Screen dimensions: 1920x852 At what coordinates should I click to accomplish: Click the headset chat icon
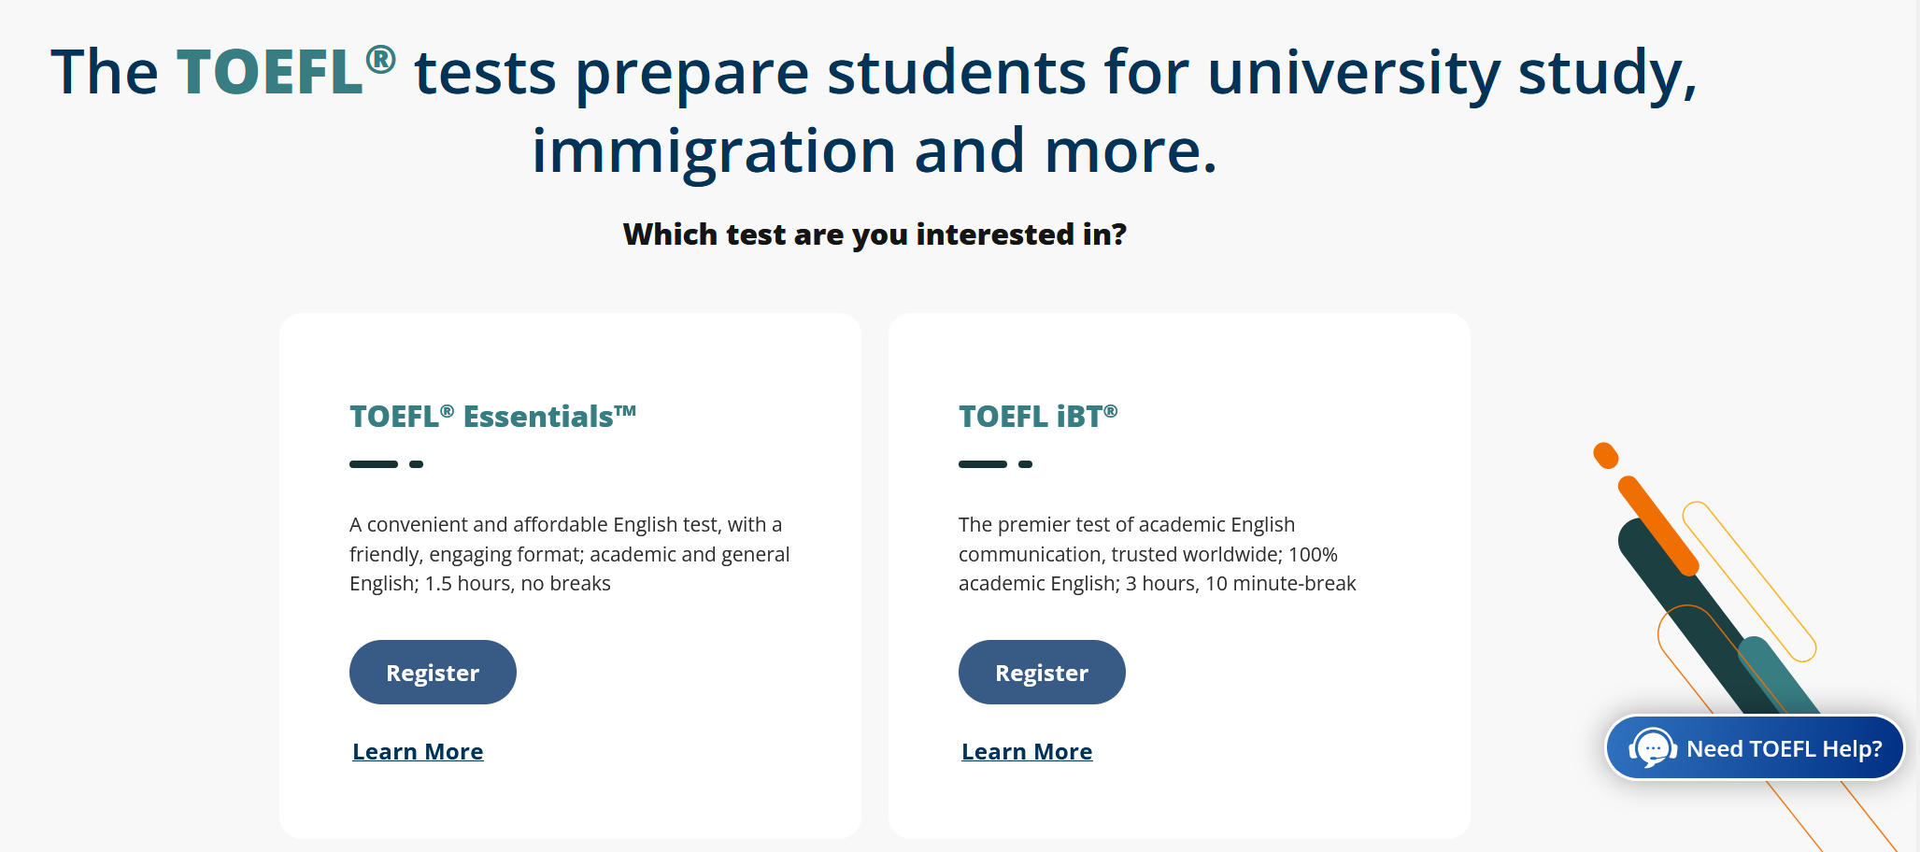coord(1653,748)
